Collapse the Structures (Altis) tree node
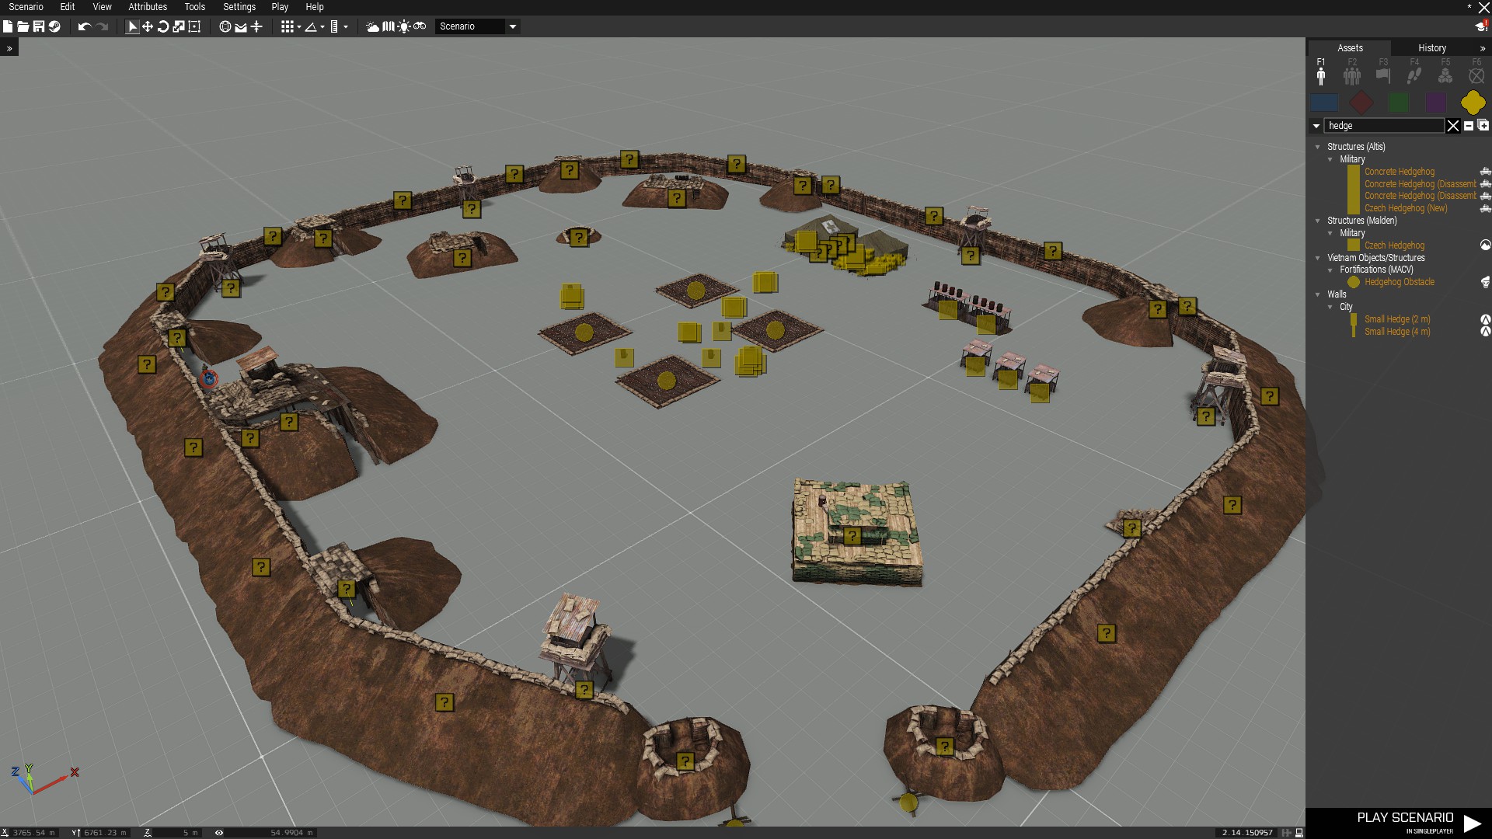 1317,147
